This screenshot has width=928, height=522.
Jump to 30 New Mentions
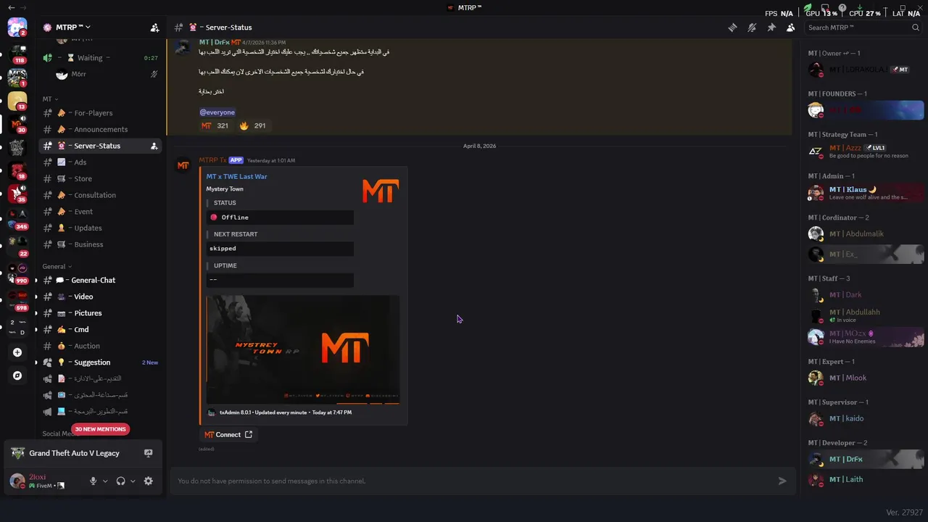(x=100, y=429)
